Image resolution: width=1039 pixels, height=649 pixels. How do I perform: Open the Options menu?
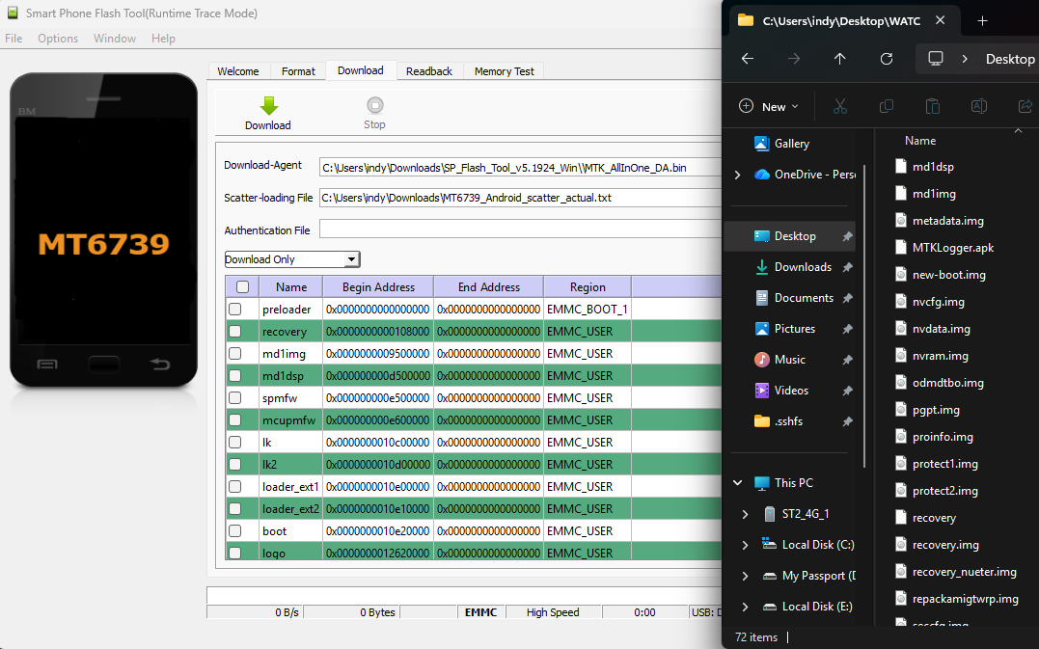click(58, 39)
